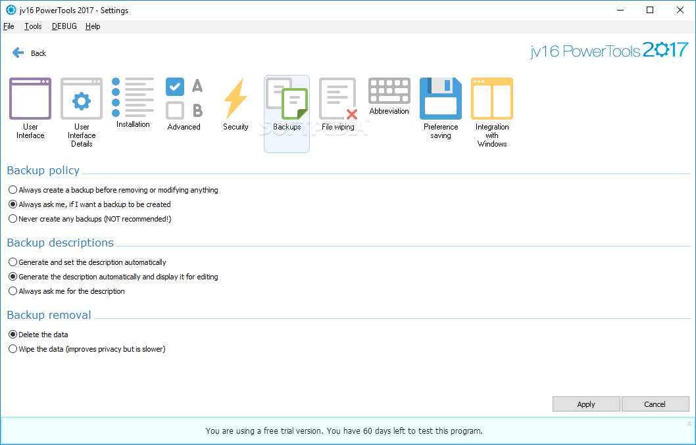Select Wipe the data option
Image resolution: width=696 pixels, height=445 pixels.
click(87, 349)
